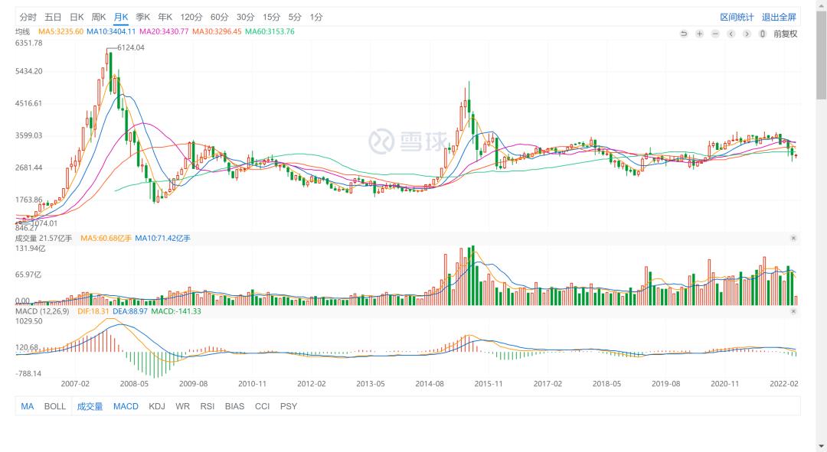Select the 60分 minute period tab
Image resolution: width=827 pixels, height=452 pixels.
(x=219, y=17)
